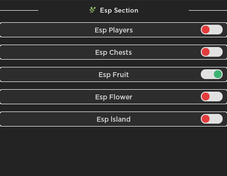Click the Esp Island label text

pos(113,119)
